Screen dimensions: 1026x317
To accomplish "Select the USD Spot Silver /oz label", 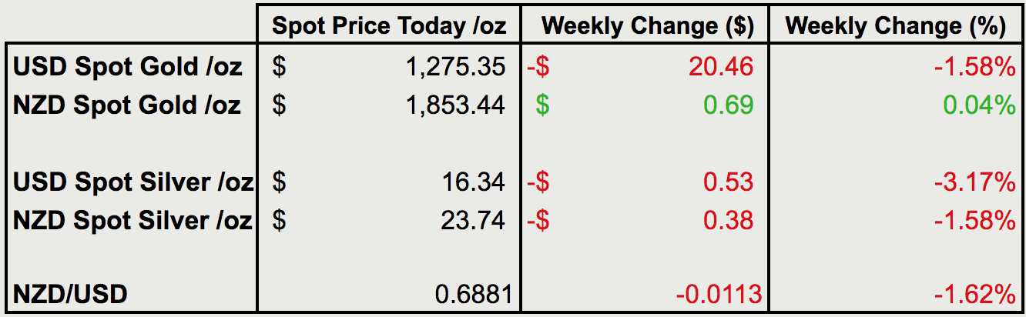I will [x=132, y=182].
